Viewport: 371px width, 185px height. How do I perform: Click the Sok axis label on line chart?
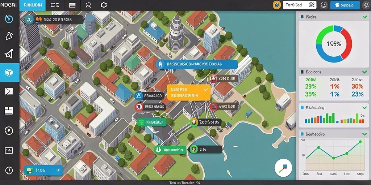pyautogui.click(x=320, y=174)
